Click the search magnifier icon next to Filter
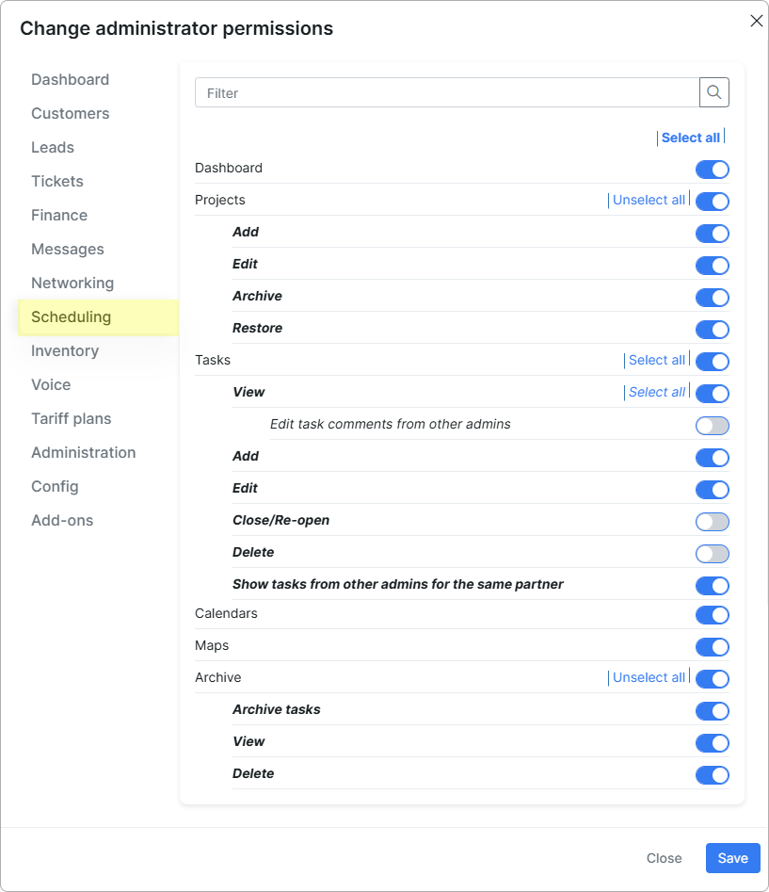Viewport: 769px width, 892px height. tap(713, 92)
